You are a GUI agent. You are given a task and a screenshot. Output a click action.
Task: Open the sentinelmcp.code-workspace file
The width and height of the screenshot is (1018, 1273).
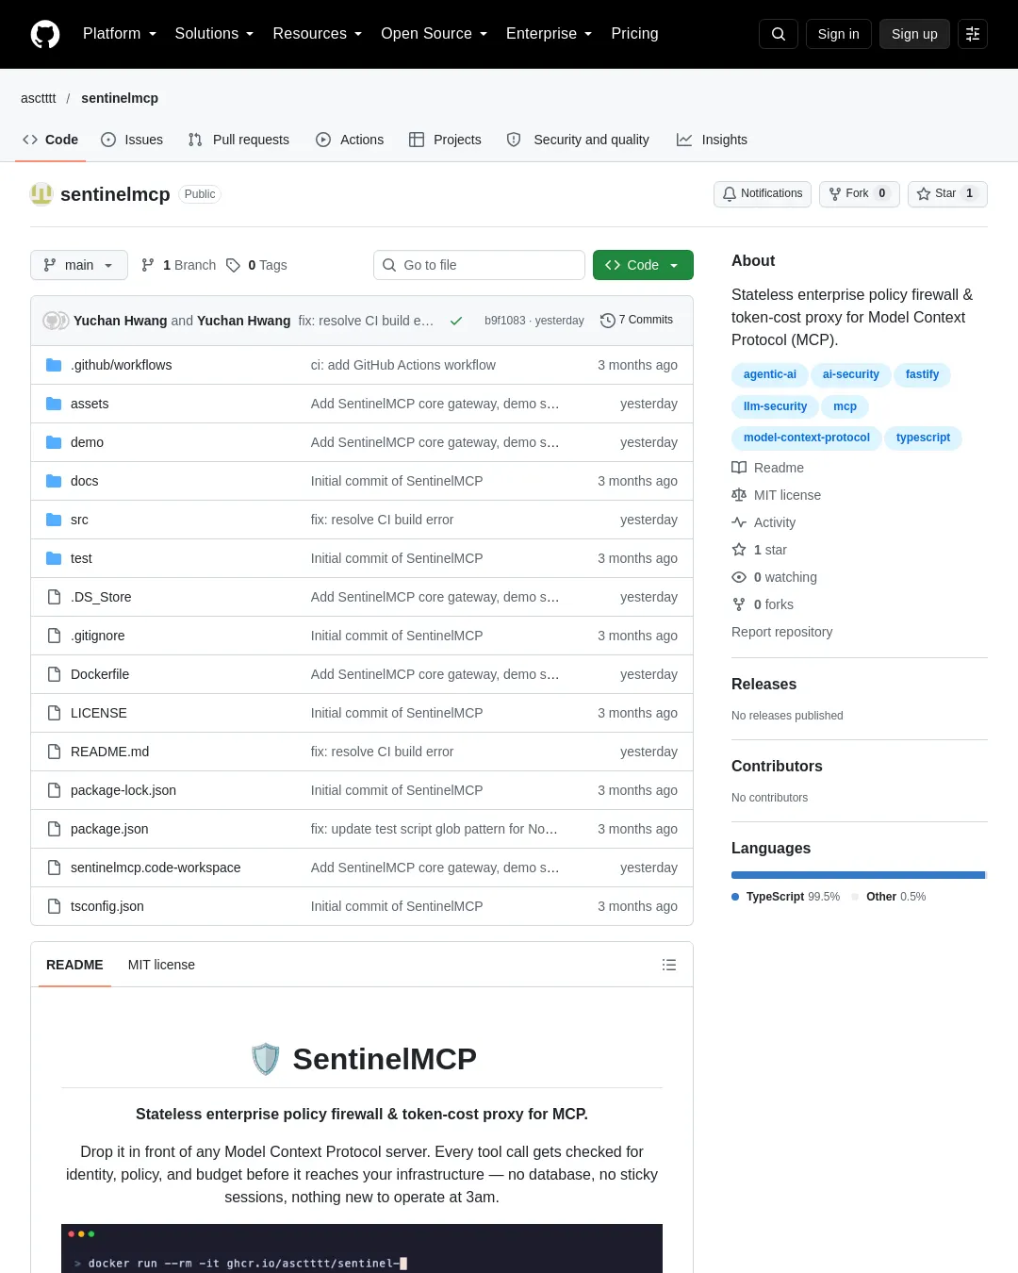[x=156, y=868]
